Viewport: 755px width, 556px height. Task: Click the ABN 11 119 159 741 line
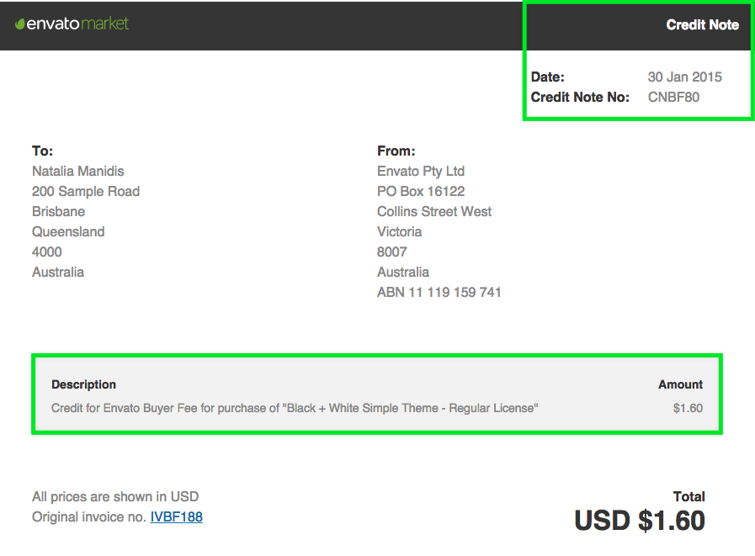[x=439, y=292]
